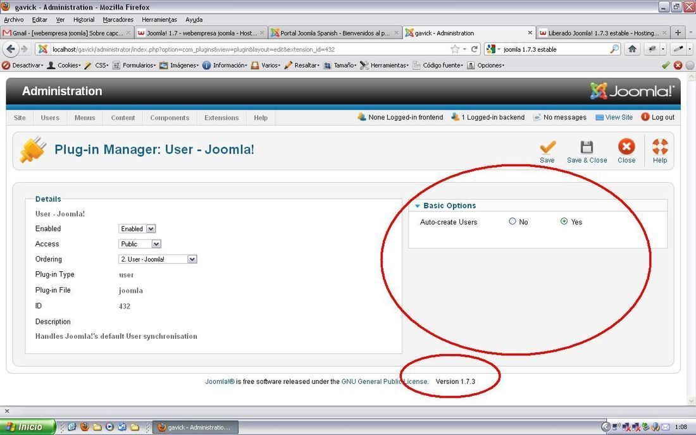Select No for Auto-create Users
Viewport: 696px width, 435px height.
pyautogui.click(x=513, y=221)
